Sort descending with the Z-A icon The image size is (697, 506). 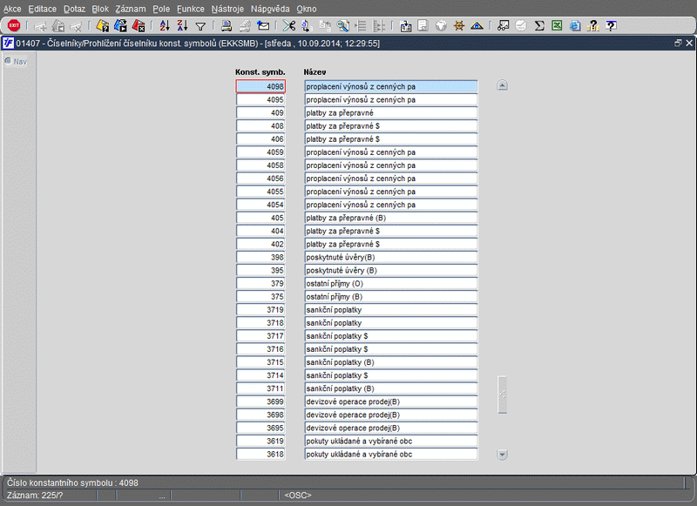[x=182, y=26]
